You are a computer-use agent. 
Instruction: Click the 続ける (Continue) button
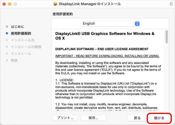click(159, 118)
